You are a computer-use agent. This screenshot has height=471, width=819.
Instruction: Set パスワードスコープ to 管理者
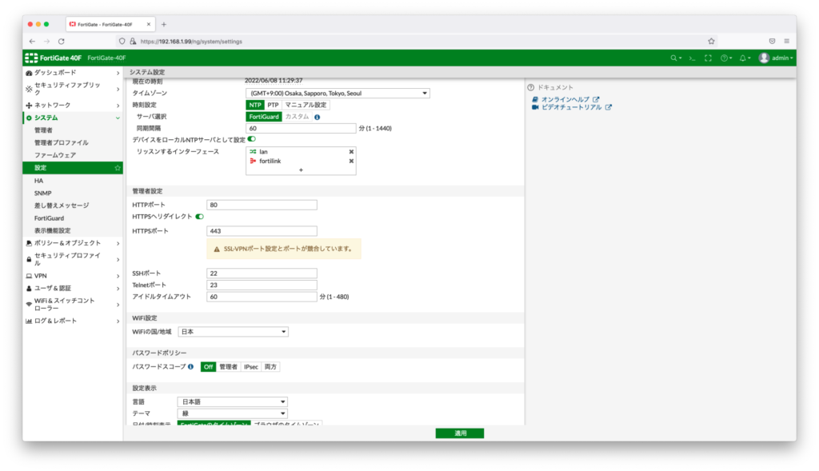228,367
